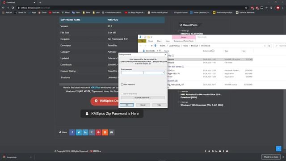This screenshot has width=286, height=161.
Task: Click the red KMSpico Download button
Action: click(105, 101)
